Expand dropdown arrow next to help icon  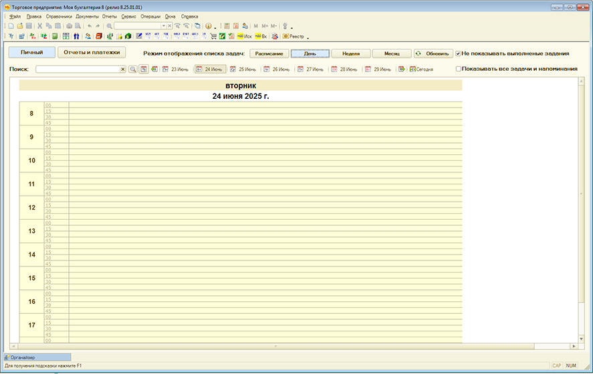pyautogui.click(x=215, y=27)
